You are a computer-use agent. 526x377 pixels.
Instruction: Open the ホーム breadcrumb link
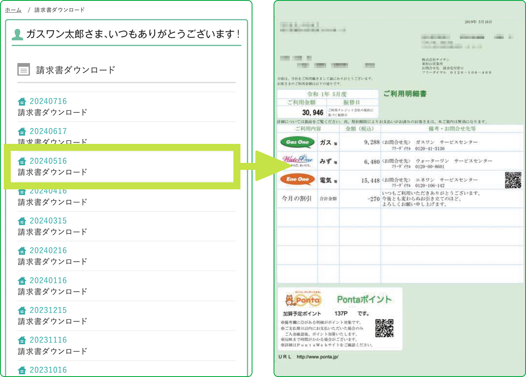[x=13, y=10]
